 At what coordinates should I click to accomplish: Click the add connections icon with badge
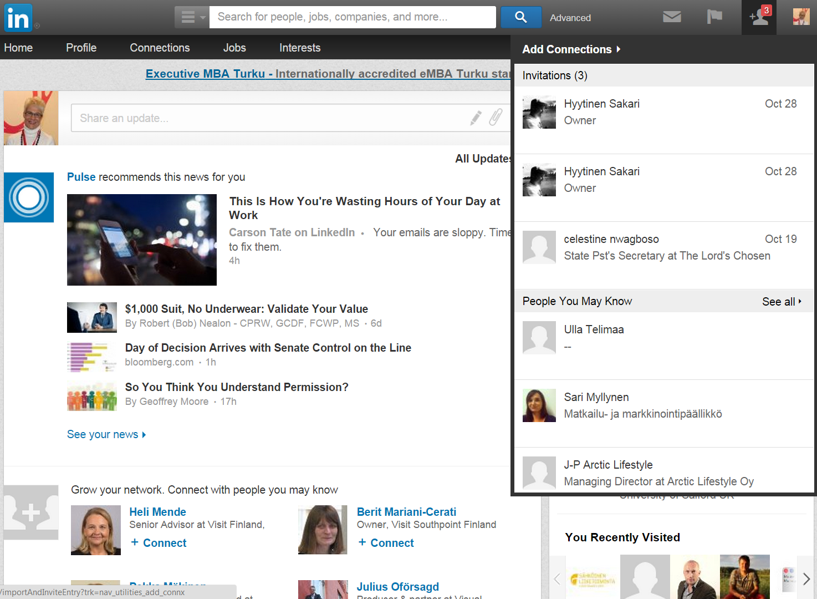[759, 17]
